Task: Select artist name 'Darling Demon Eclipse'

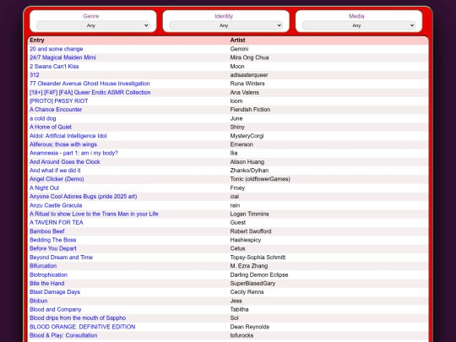Action: coord(259,274)
